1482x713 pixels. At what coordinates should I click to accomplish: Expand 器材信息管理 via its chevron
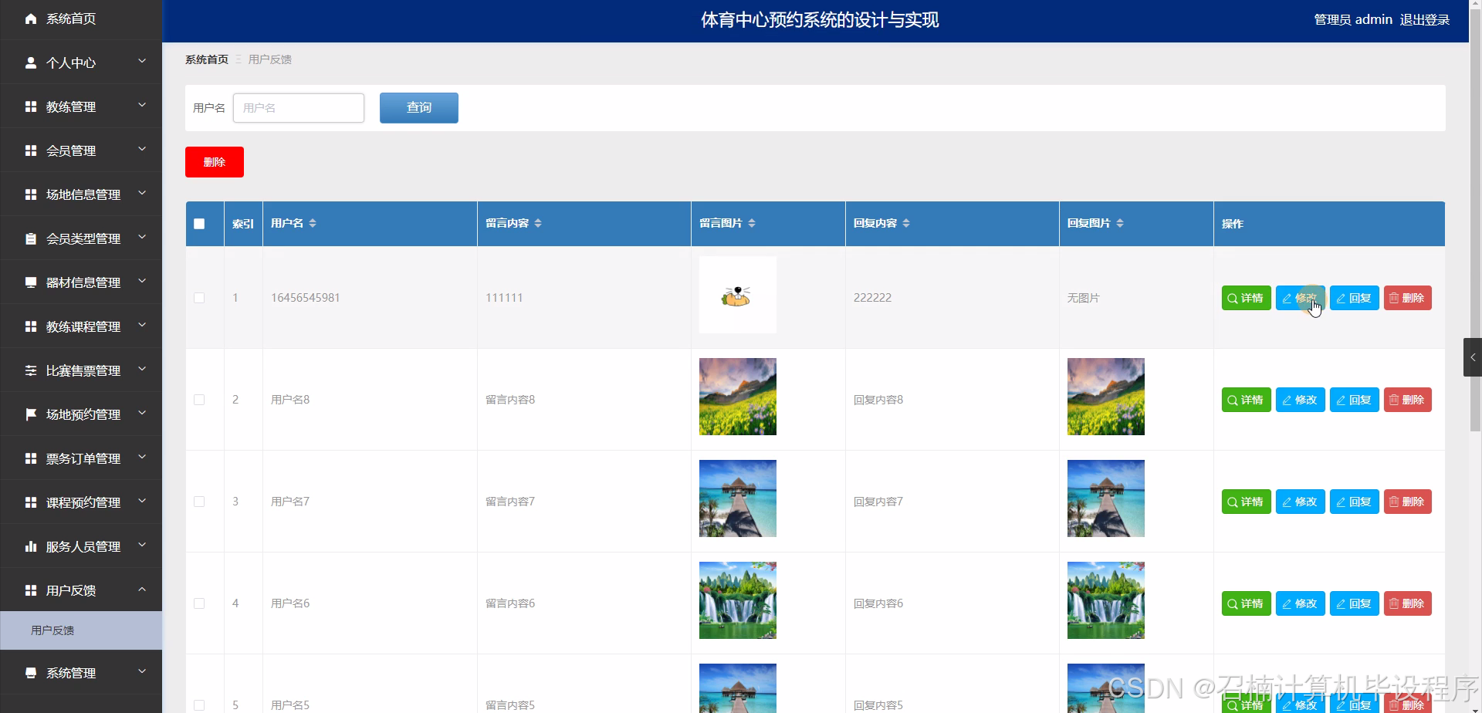point(142,281)
